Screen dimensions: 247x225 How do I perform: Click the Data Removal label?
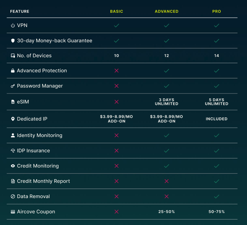pyautogui.click(x=34, y=196)
